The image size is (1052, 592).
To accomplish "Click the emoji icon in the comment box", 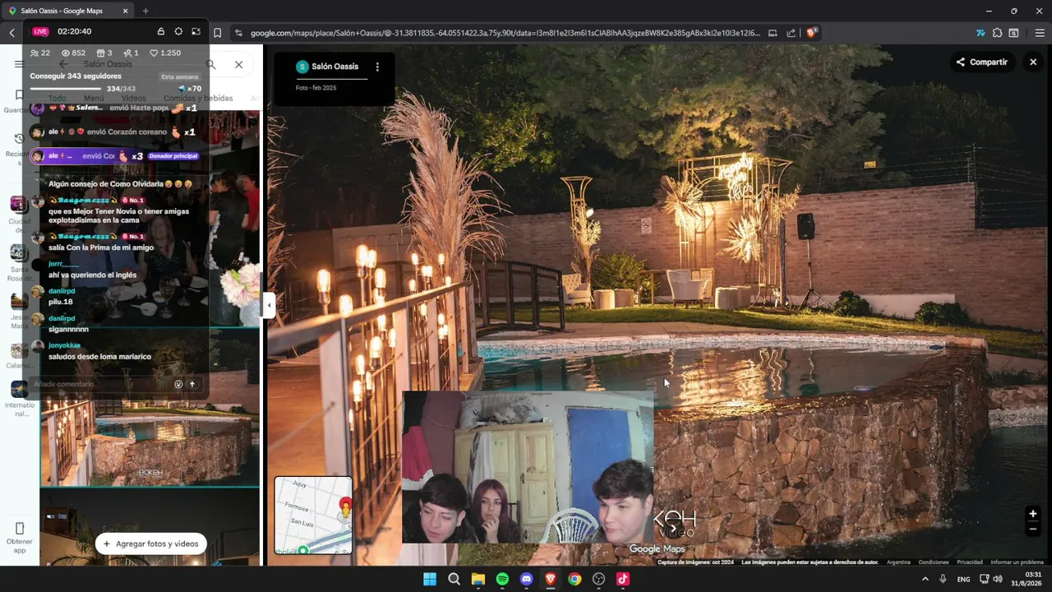I will coord(178,384).
